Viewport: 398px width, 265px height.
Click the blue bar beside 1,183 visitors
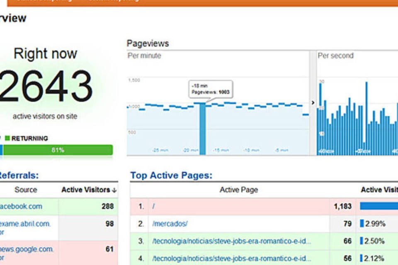pyautogui.click(x=378, y=206)
